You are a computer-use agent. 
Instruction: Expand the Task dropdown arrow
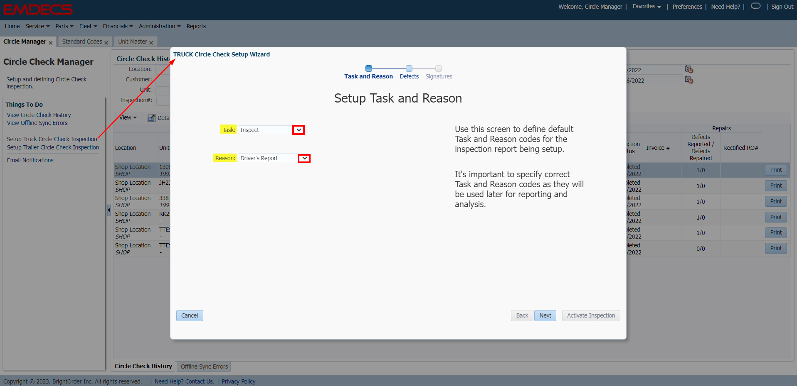point(299,130)
